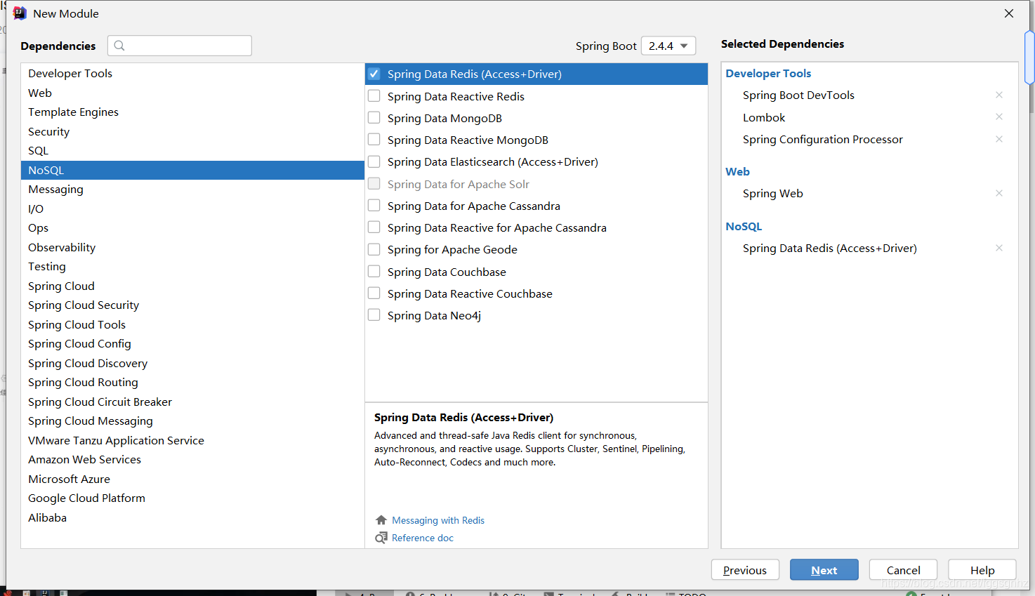
Task: Open Amazon Web Services category
Action: coord(192,459)
